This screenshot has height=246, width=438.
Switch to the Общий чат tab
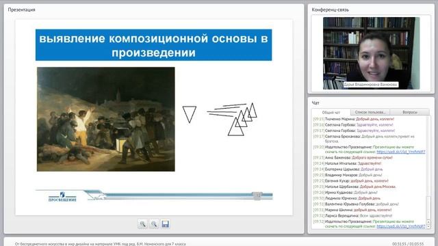pyautogui.click(x=331, y=112)
